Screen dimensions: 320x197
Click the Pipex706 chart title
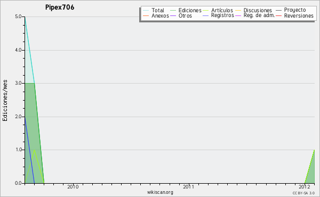pyautogui.click(x=60, y=7)
